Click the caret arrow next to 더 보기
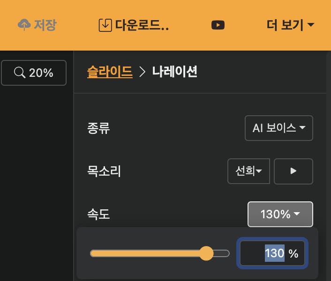The image size is (331, 281). [x=310, y=25]
